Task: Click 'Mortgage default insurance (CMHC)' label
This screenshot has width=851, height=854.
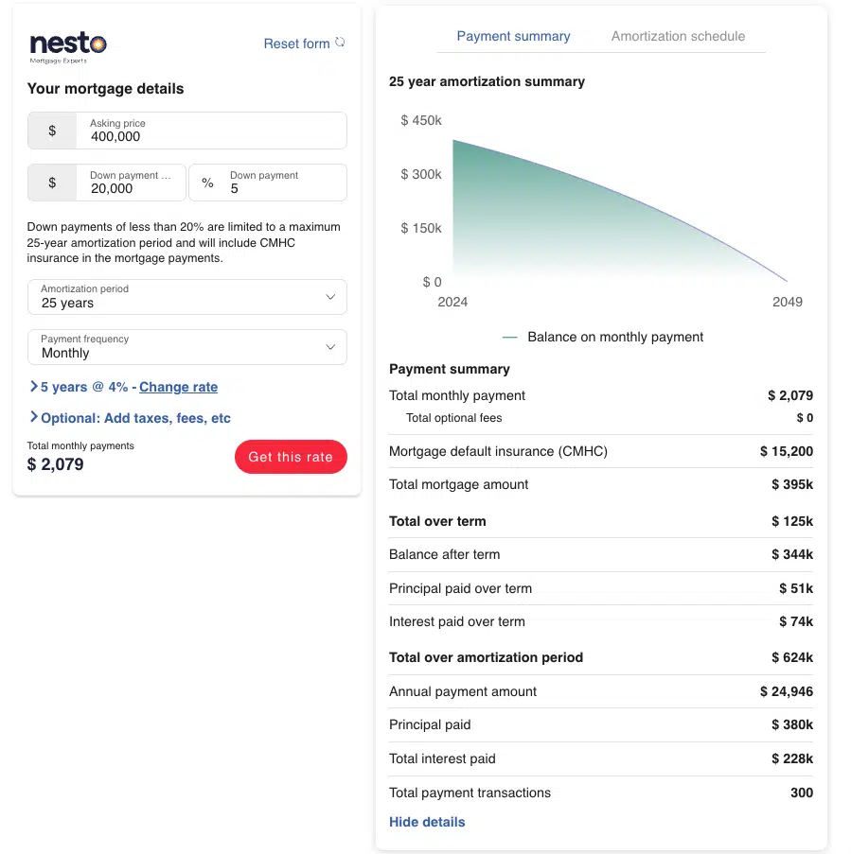Action: tap(498, 451)
